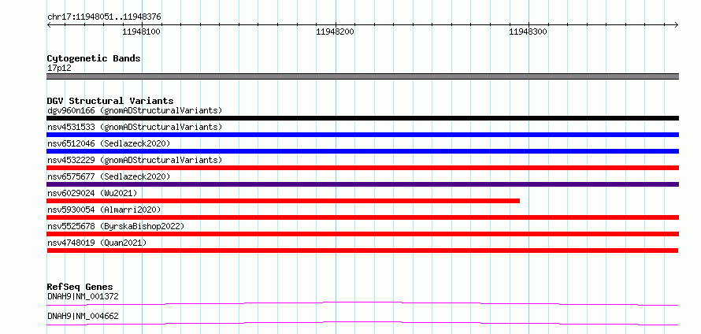701x334 pixels.
Task: Open the nsv5930054 (Almarri2020) label
Action: click(x=104, y=210)
